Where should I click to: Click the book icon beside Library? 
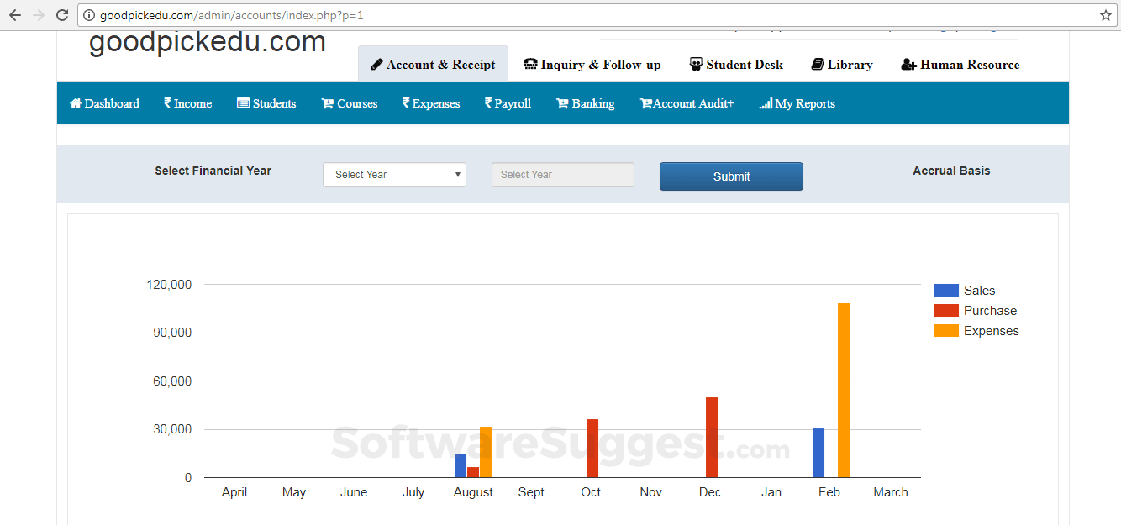(x=817, y=65)
